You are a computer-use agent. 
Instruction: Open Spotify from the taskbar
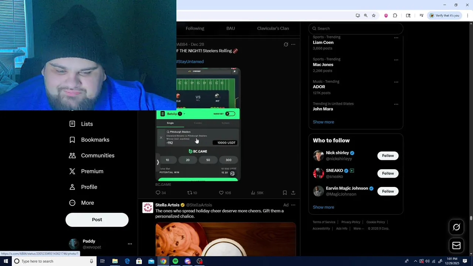[175, 261]
